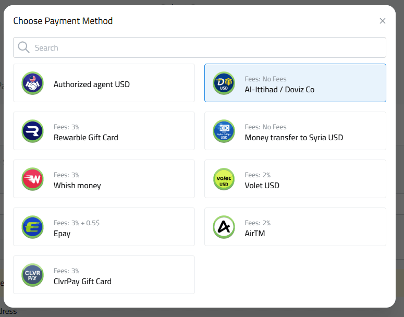The image size is (404, 317).
Task: Choose Whish money label
Action: click(77, 186)
